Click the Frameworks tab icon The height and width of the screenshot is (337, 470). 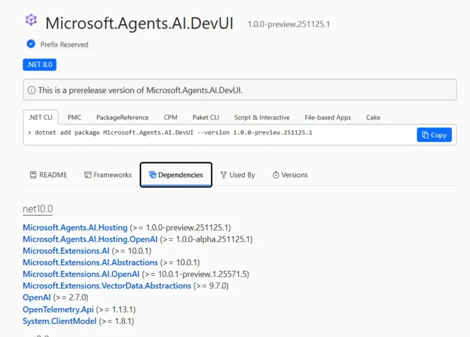pos(88,175)
